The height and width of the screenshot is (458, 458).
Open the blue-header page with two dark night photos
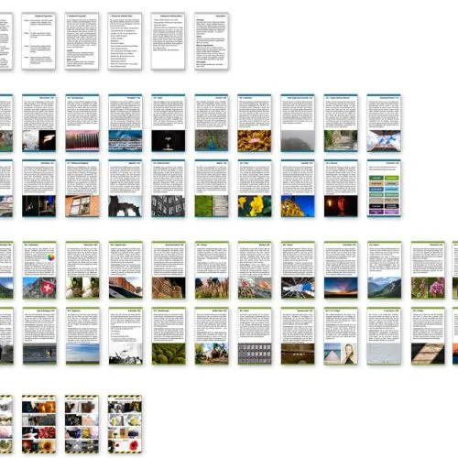tap(39, 189)
